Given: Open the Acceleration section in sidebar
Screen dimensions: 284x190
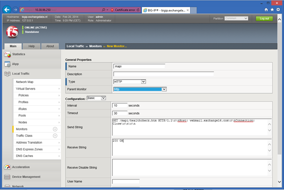Looking at the screenshot, I should pos(22,166).
